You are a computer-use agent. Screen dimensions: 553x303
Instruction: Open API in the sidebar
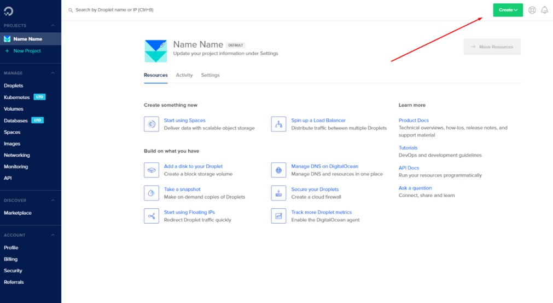coord(8,178)
